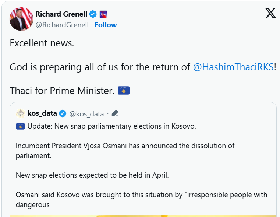Click Richard Grenell's blue verified badge
Viewport: 280px width, 217px height.
click(93, 14)
